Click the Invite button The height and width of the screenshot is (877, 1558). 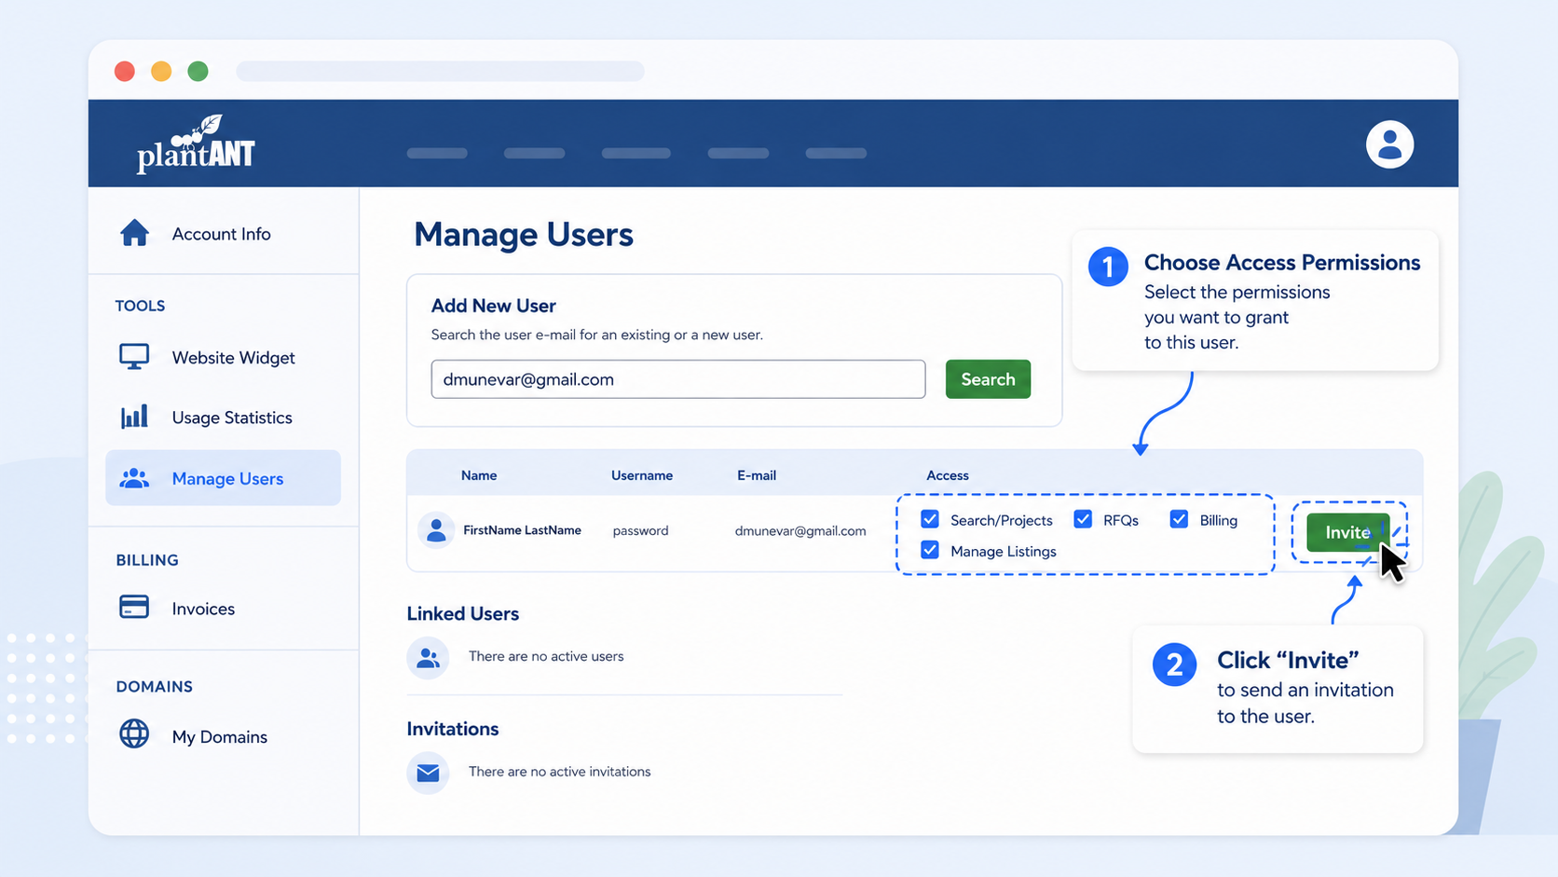click(x=1347, y=532)
